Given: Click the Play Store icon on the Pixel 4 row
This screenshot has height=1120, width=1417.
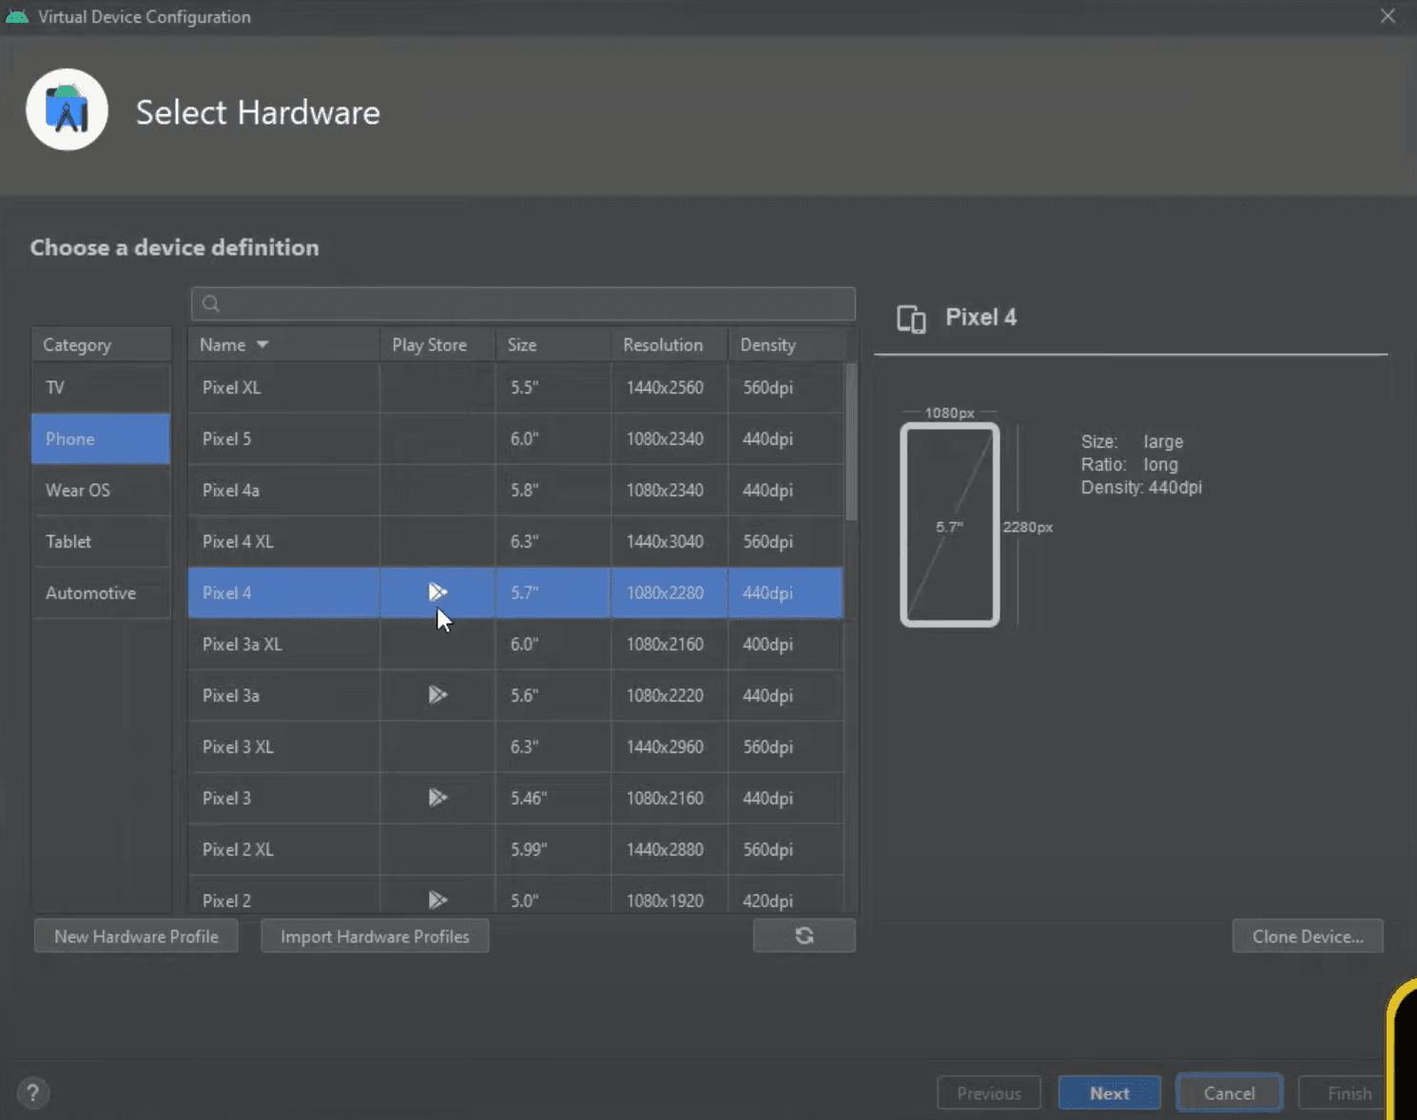Looking at the screenshot, I should [x=437, y=591].
